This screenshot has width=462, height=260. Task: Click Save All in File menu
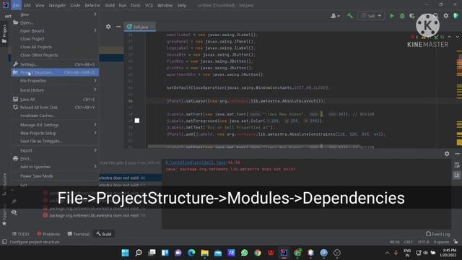coord(55,100)
